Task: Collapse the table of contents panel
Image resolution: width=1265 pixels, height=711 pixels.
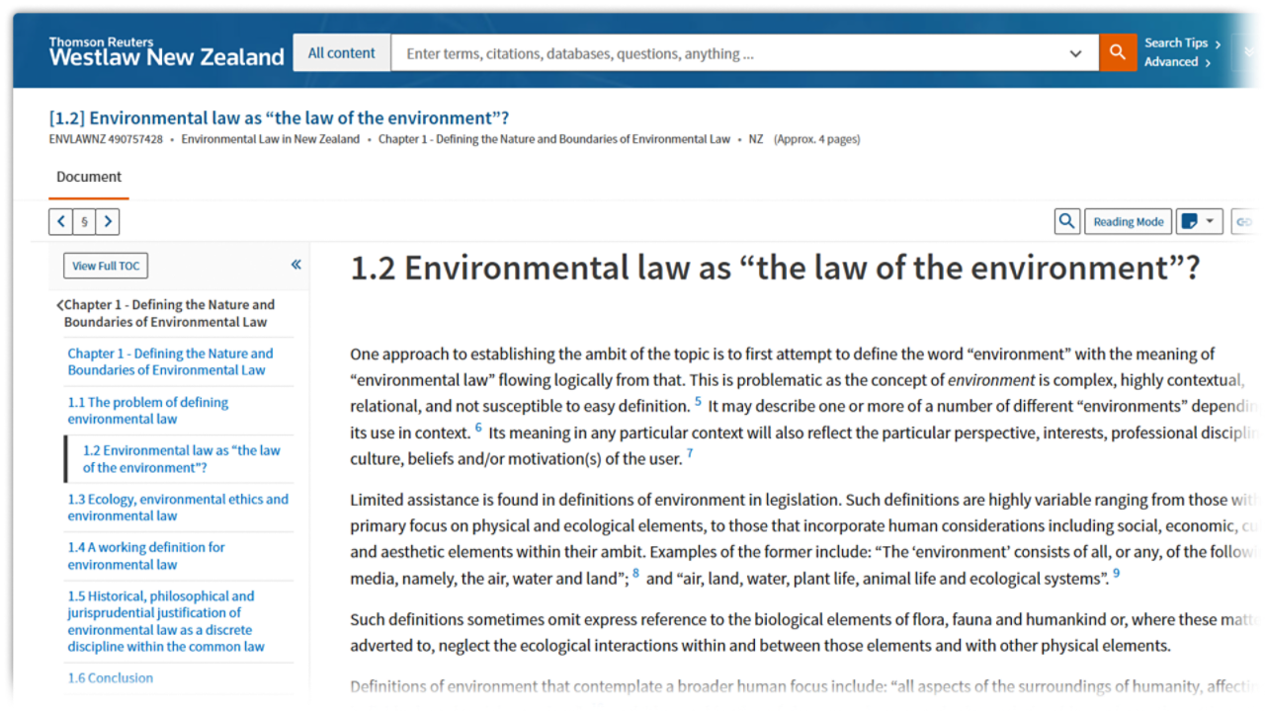Action: 295,265
